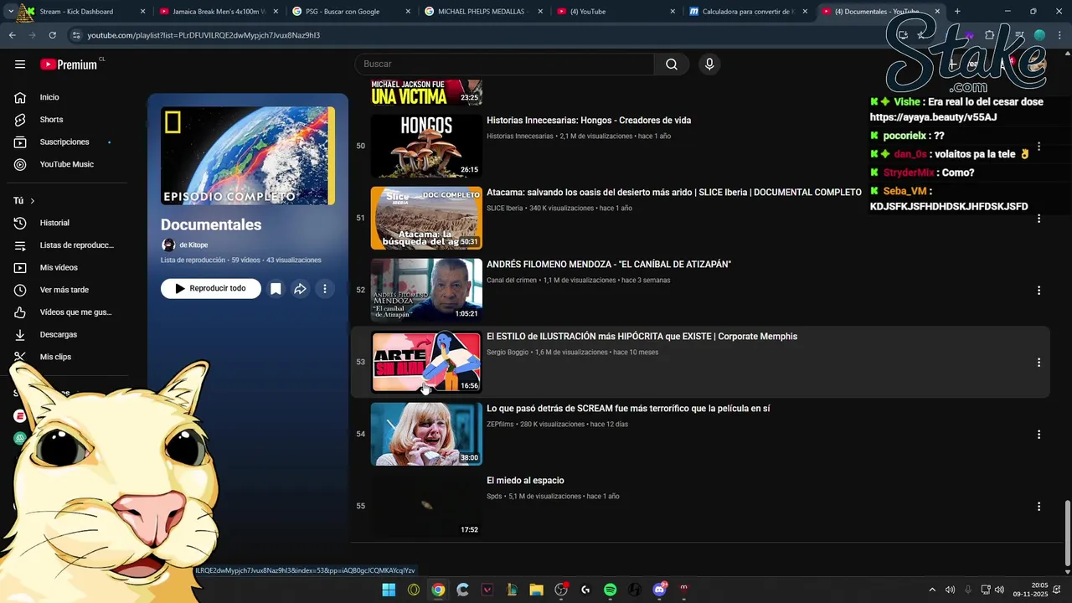Viewport: 1072px width, 603px height.
Task: Show hidden system tray icons
Action: [931, 590]
